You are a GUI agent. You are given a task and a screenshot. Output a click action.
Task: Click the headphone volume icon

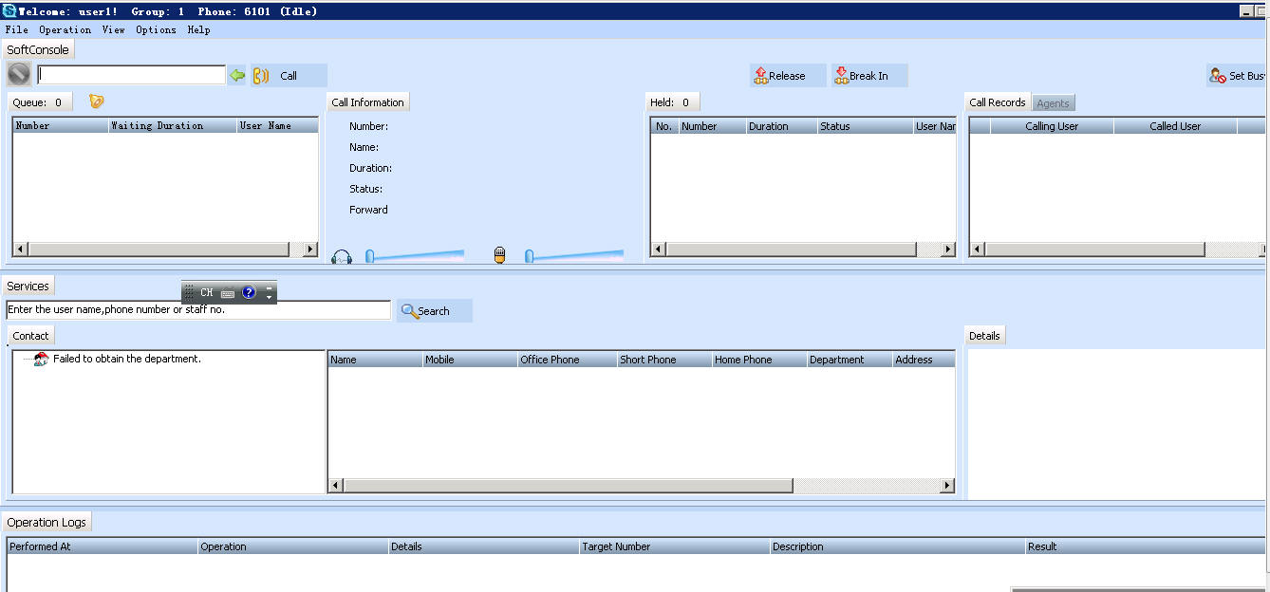[342, 257]
